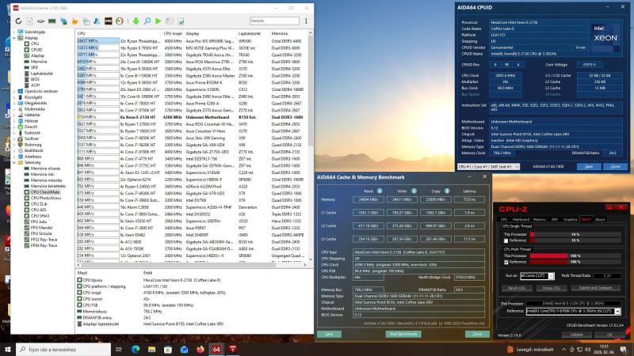634x356 pixels.
Task: Select CPU PhotoWorxx in the tree
Action: point(46,198)
